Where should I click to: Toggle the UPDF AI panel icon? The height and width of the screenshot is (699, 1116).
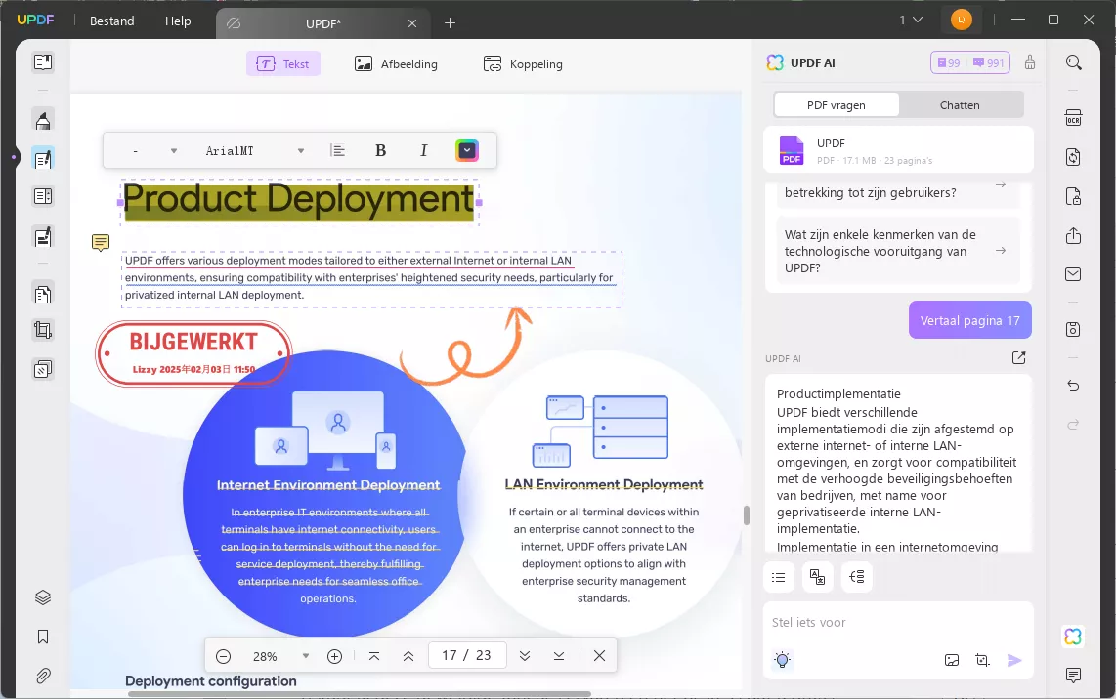point(1073,637)
